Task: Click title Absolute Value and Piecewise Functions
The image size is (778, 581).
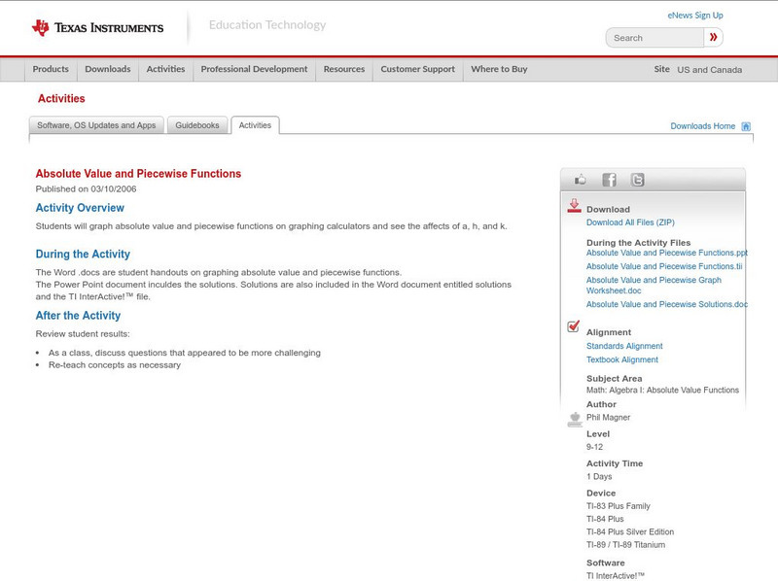Action: [138, 174]
